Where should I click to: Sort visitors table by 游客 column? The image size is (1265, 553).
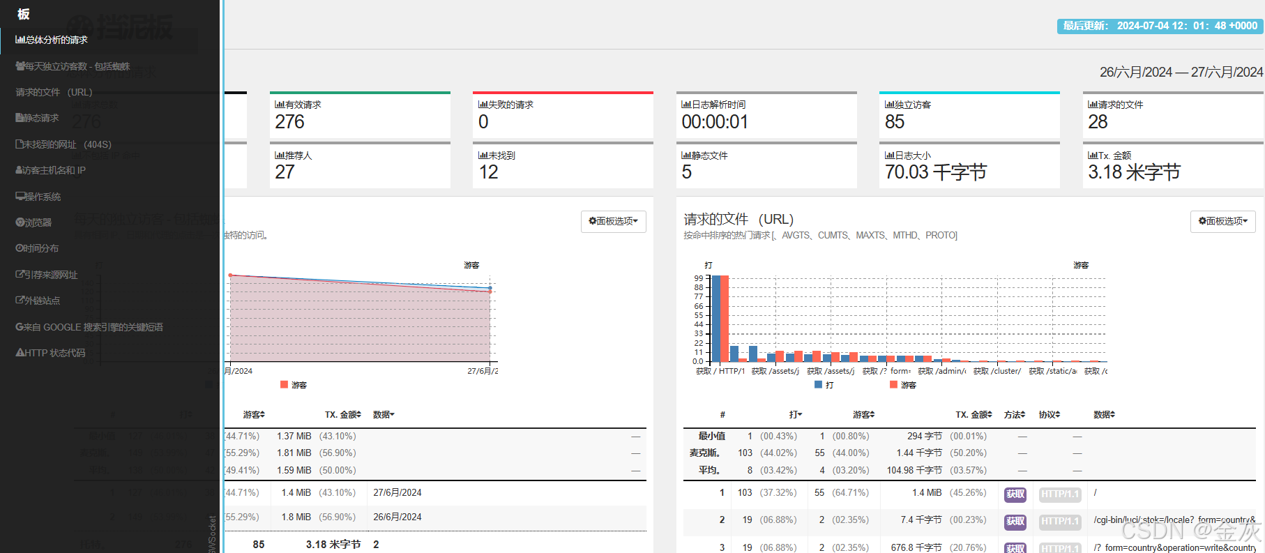[254, 415]
